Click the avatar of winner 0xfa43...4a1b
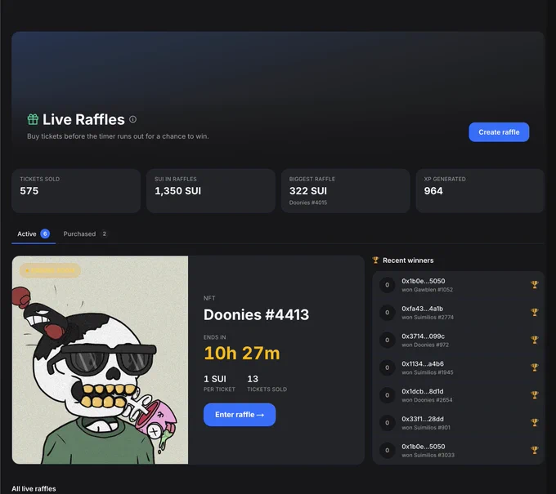Viewport: 556px width, 494px height. point(388,313)
